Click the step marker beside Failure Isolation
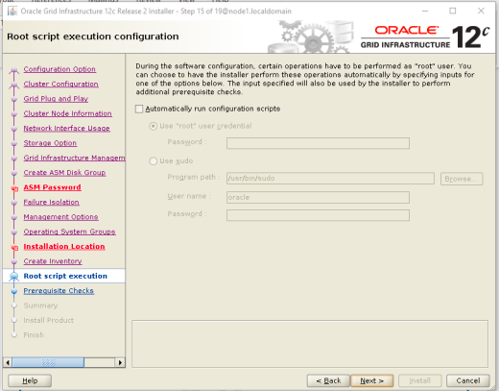Viewport: 499px width, 391px height. (13, 203)
